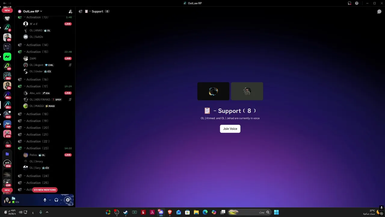
Task: Watch ZAM!'s LIVE stream badge
Action: click(68, 58)
